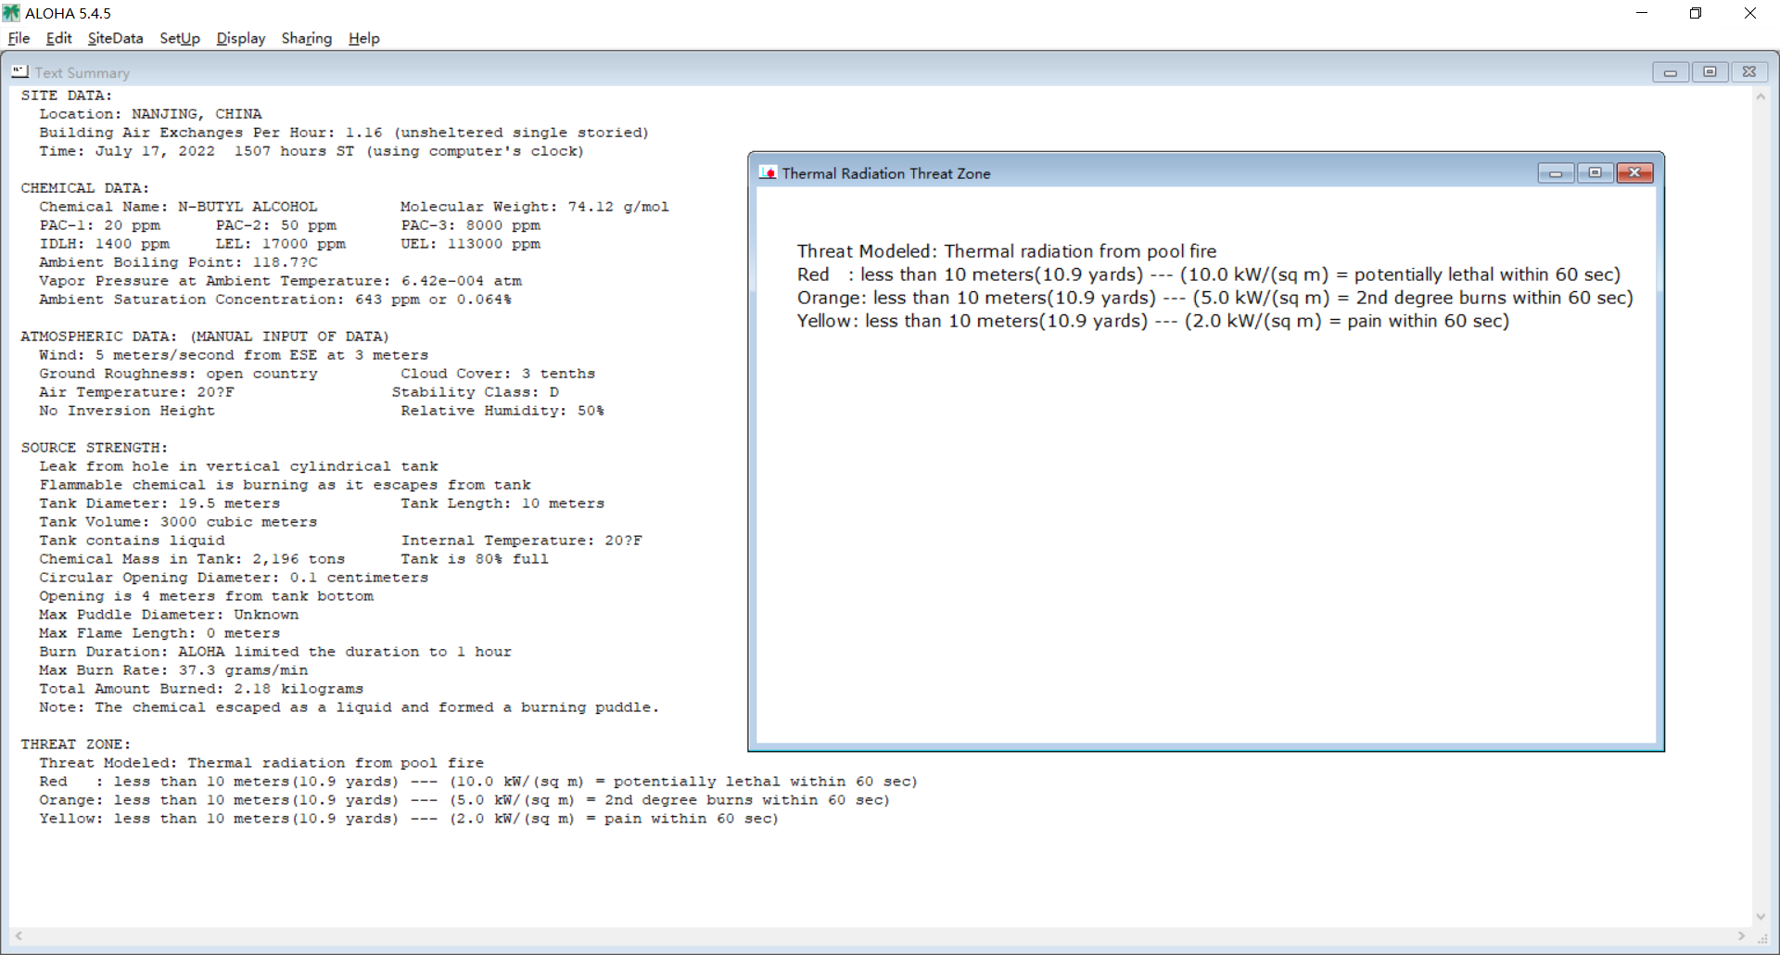Open the Help menu
This screenshot has width=1780, height=955.
[364, 38]
